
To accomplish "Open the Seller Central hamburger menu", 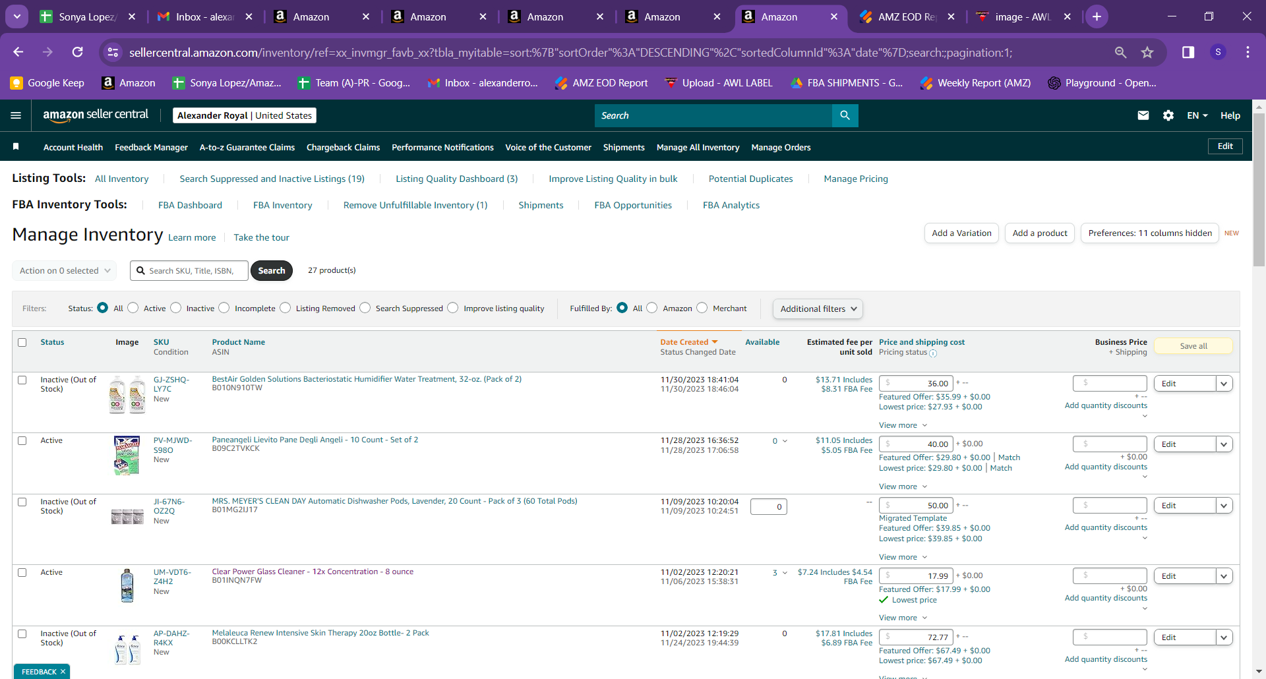I will tap(16, 115).
